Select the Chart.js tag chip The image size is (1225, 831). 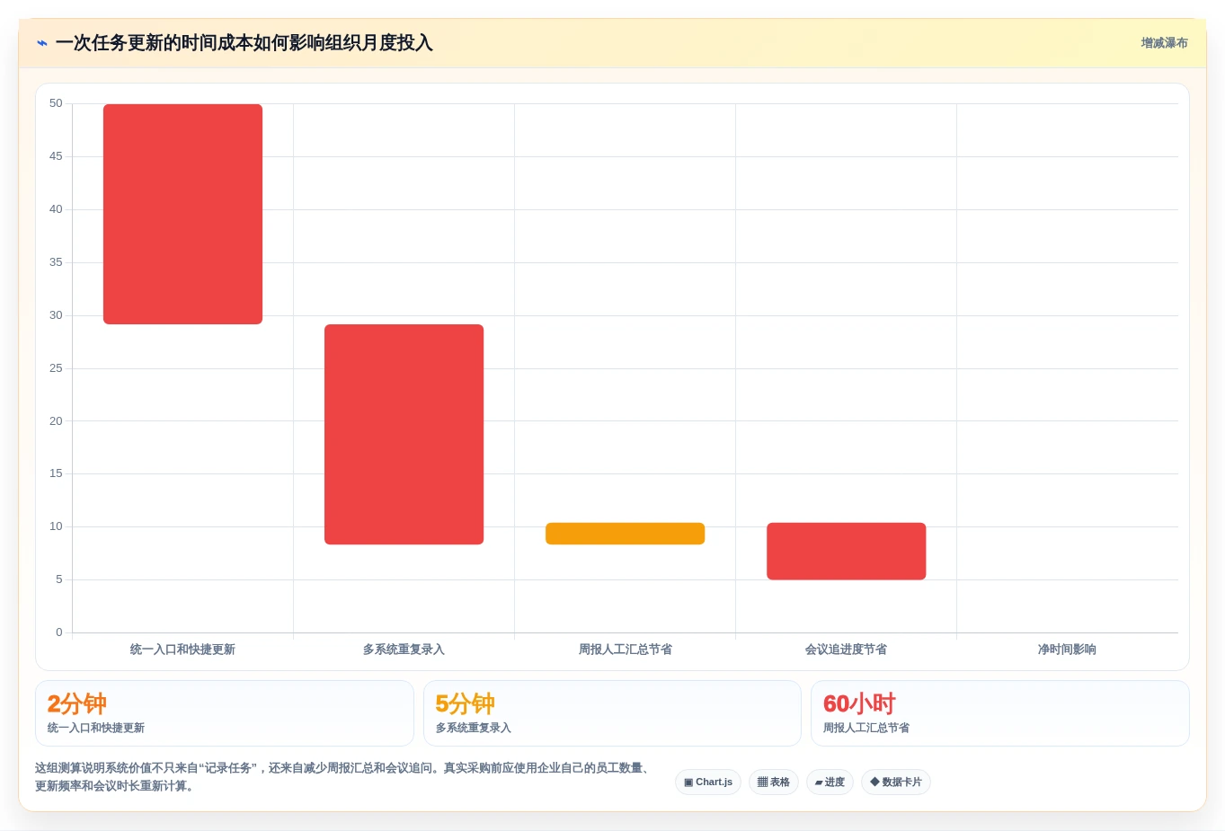pyautogui.click(x=708, y=782)
